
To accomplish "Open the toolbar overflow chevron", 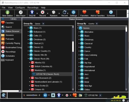I will click(128, 13).
